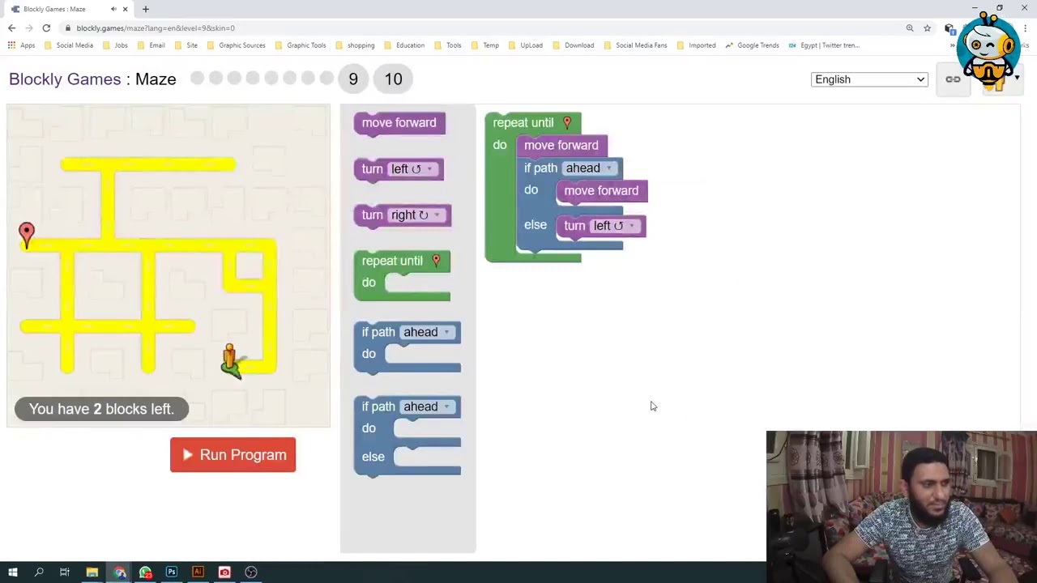Open the Imported bookmark folder

(696, 45)
